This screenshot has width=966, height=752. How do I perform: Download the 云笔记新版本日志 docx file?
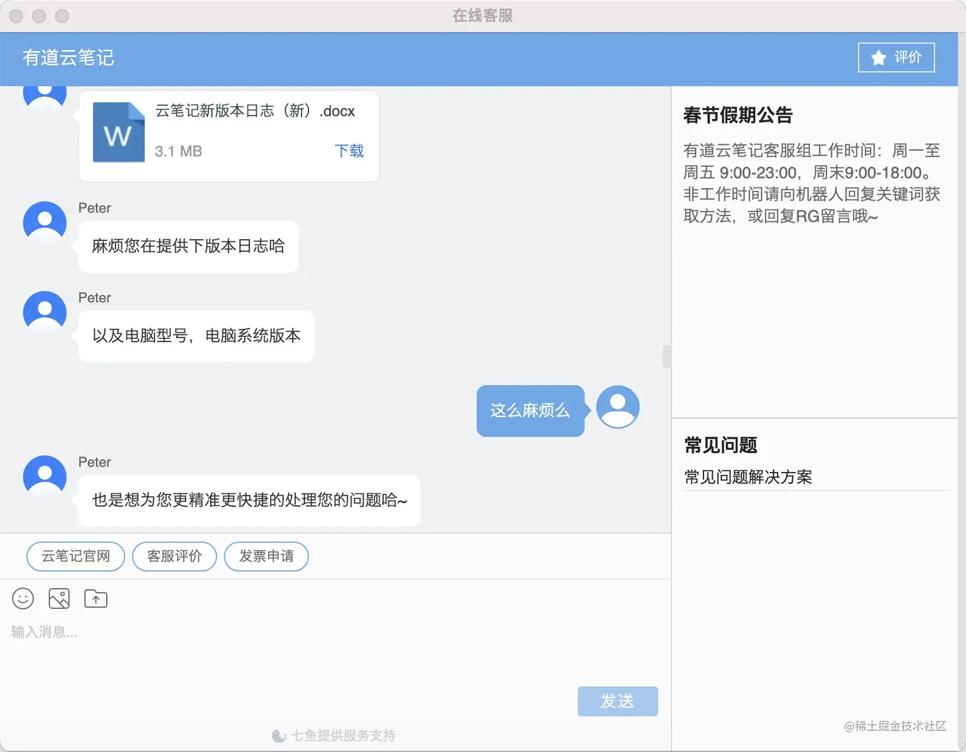pos(349,151)
